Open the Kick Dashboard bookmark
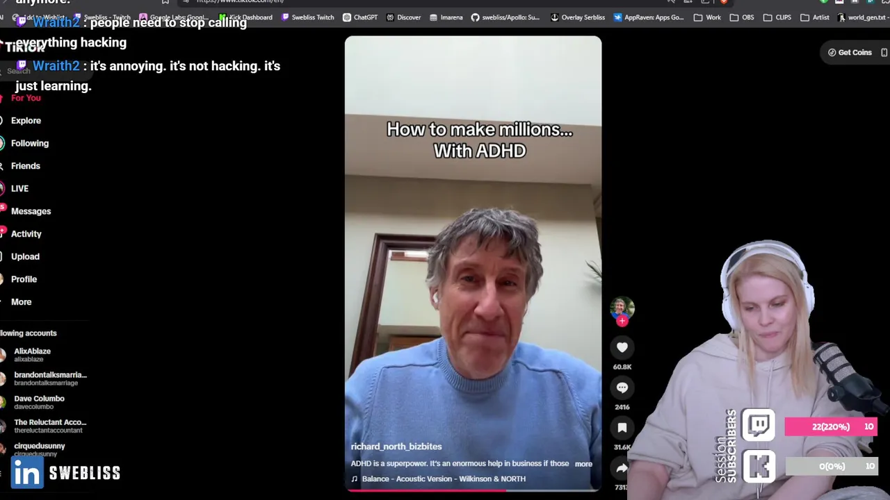This screenshot has height=500, width=890. click(245, 17)
